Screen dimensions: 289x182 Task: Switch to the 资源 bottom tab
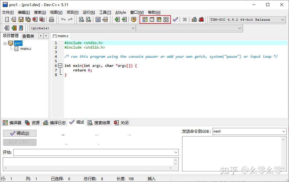pos(32,123)
